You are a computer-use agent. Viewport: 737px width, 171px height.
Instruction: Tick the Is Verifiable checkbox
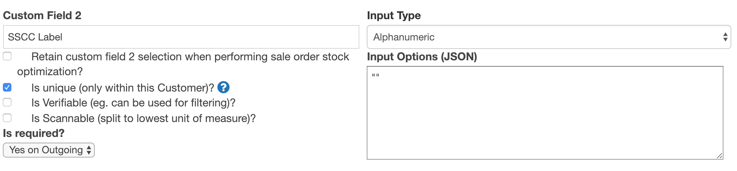point(7,103)
